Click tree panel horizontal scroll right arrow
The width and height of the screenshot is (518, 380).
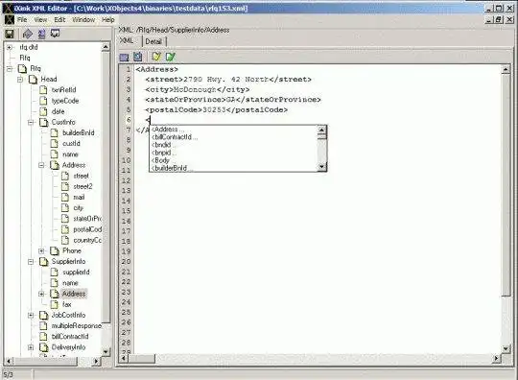click(x=97, y=361)
